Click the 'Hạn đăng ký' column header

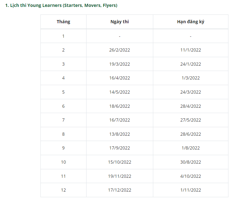[x=191, y=22]
